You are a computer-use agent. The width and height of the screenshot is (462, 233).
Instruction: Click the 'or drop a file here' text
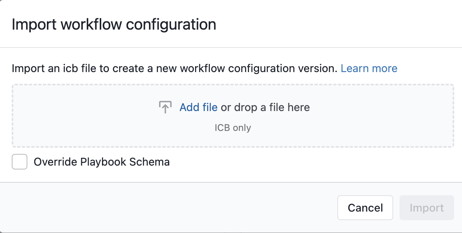pos(265,108)
